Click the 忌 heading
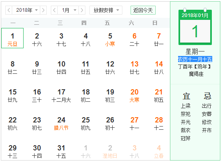 point(207,96)
